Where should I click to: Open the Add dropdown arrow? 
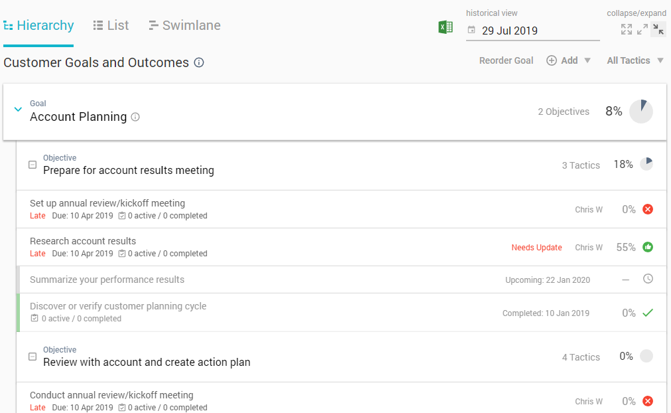tap(587, 60)
